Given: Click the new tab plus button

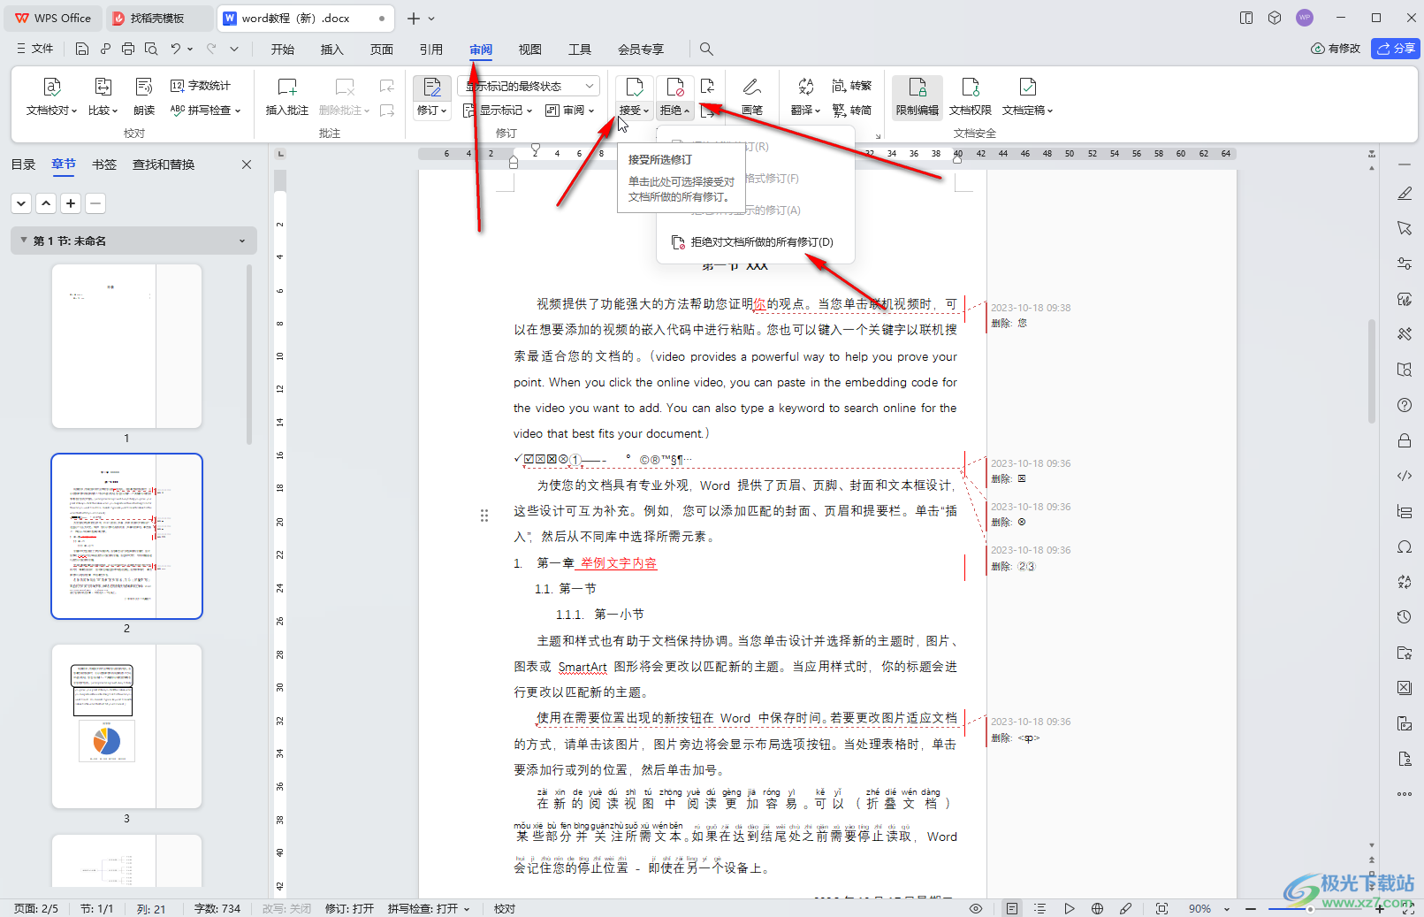Looking at the screenshot, I should coord(413,18).
